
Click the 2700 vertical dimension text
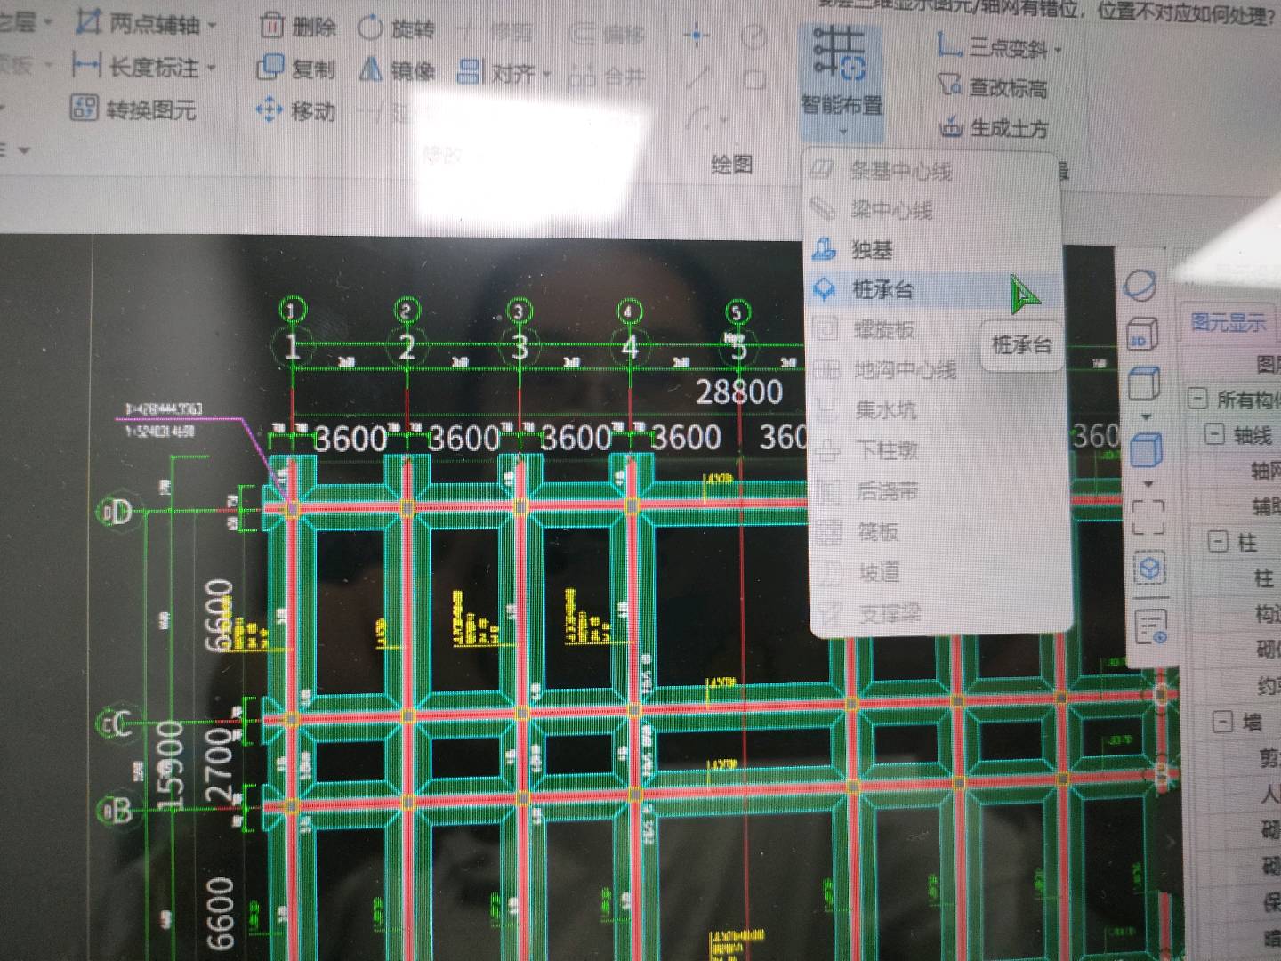(220, 765)
